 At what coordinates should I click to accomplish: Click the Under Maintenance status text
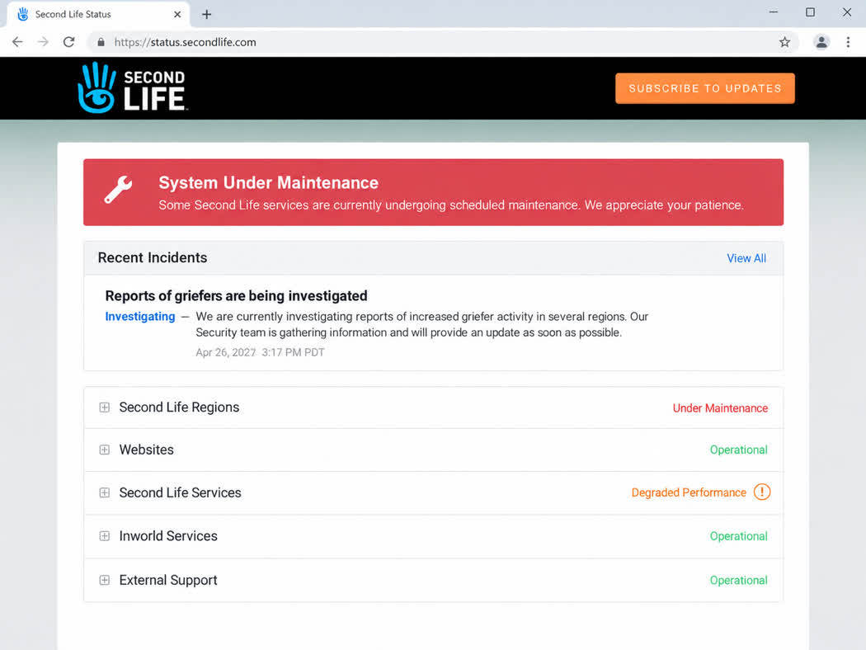[x=720, y=408]
